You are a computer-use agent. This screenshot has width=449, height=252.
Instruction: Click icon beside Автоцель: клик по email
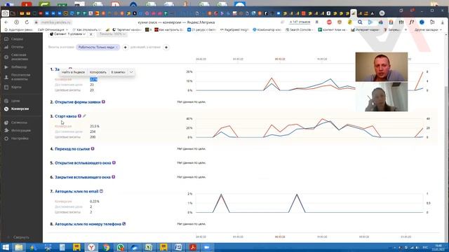click(x=101, y=191)
